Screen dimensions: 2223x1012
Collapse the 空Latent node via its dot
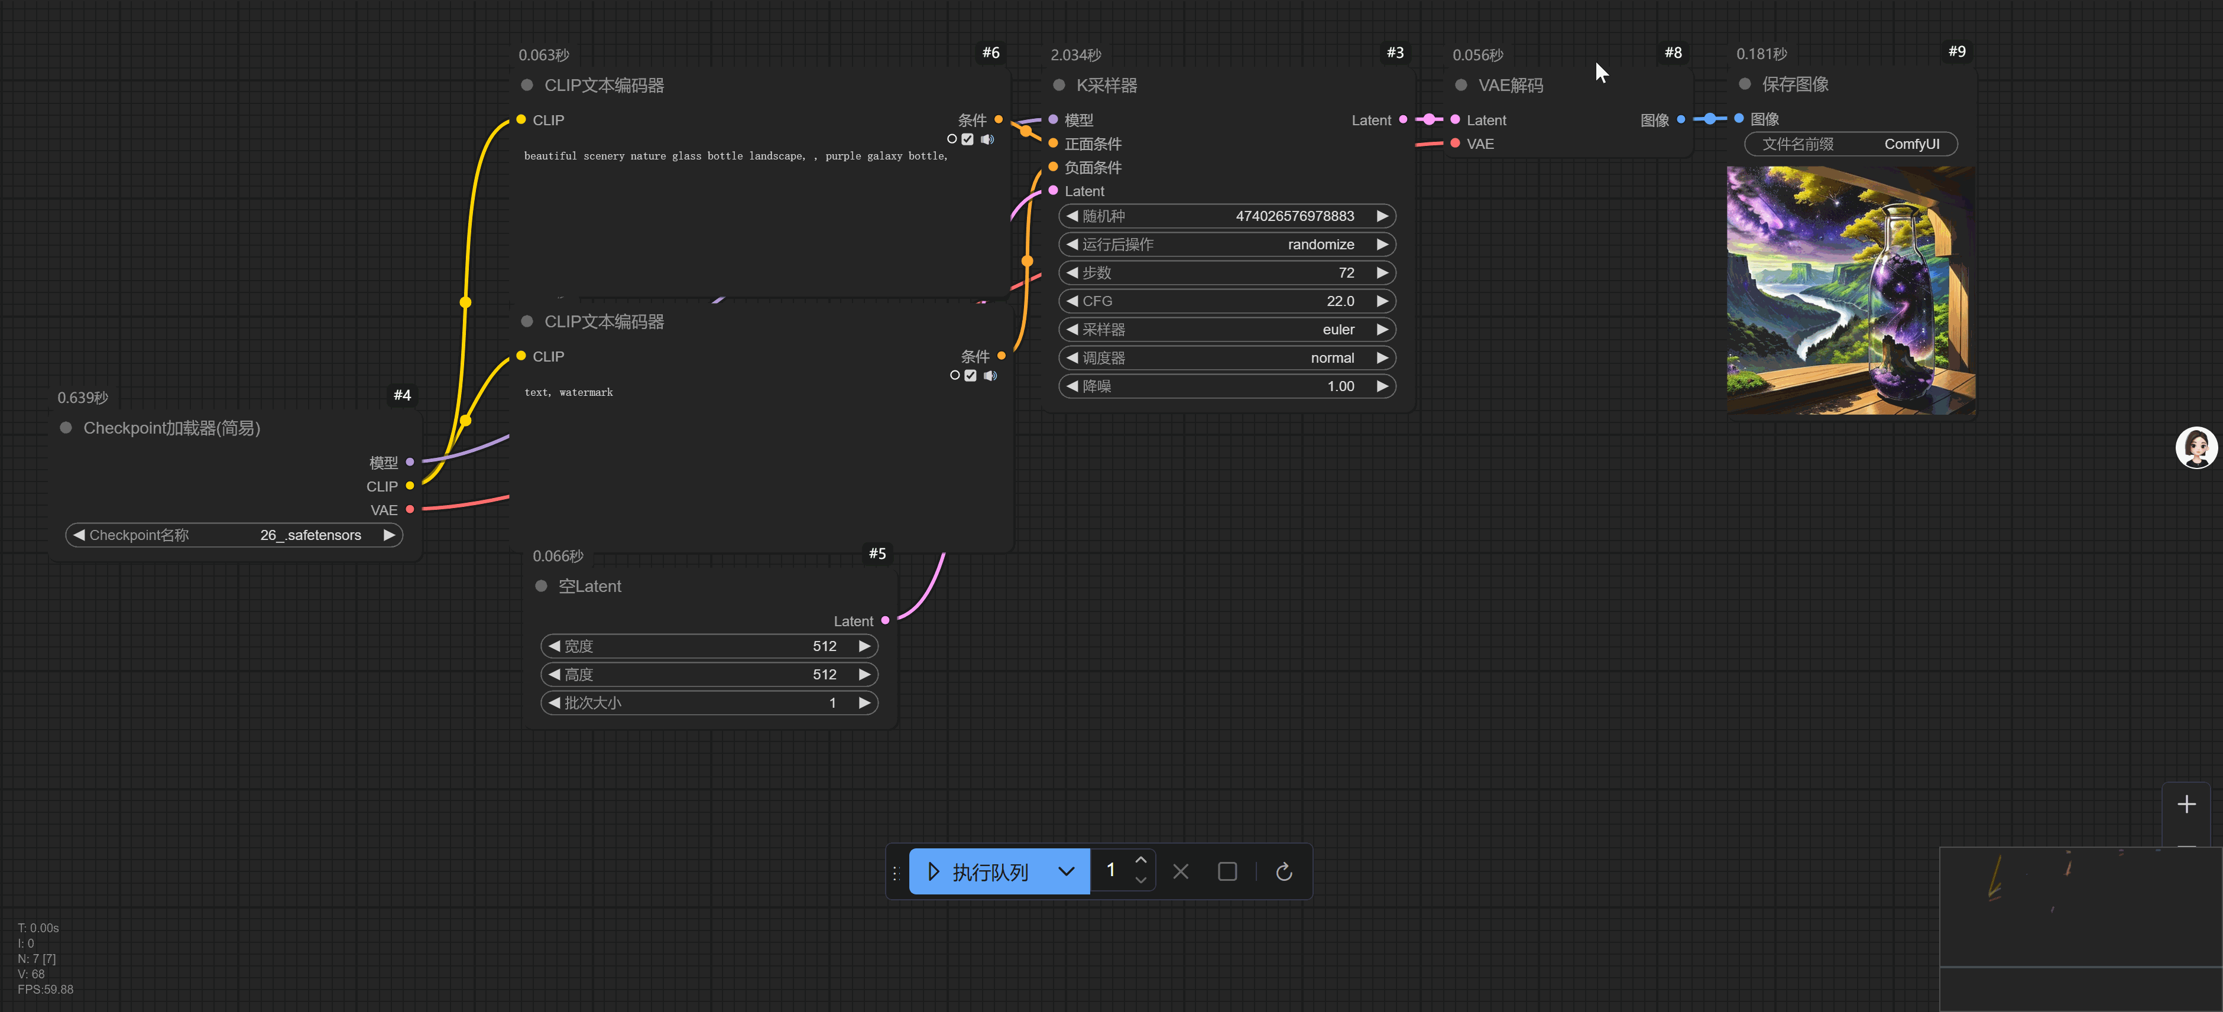(x=541, y=586)
